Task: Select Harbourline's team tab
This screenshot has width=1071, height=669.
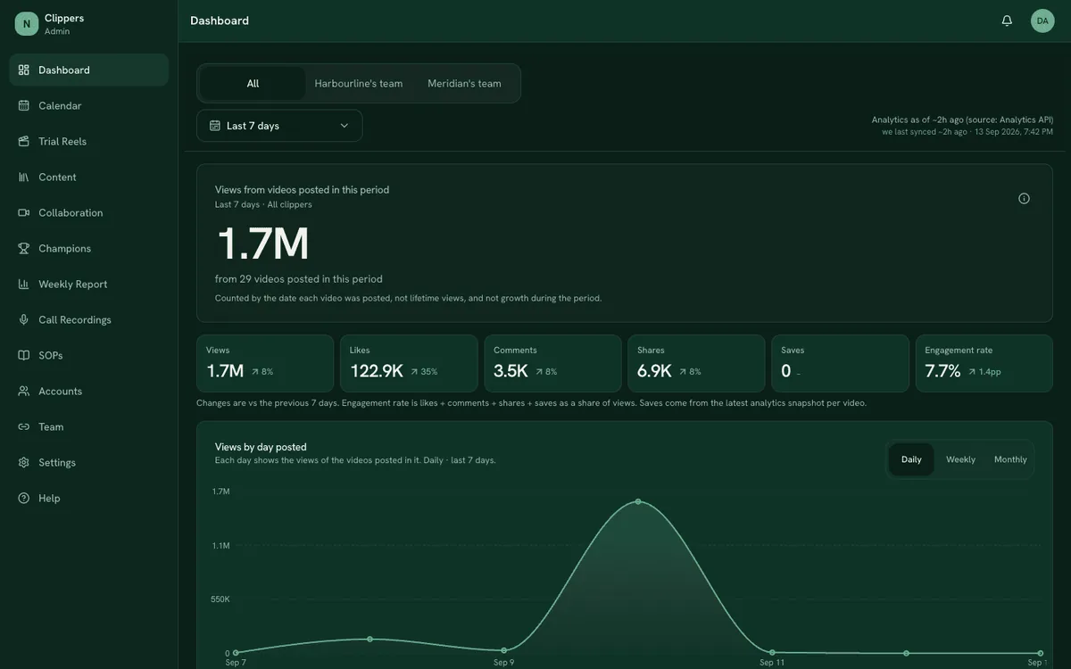Action: point(359,83)
